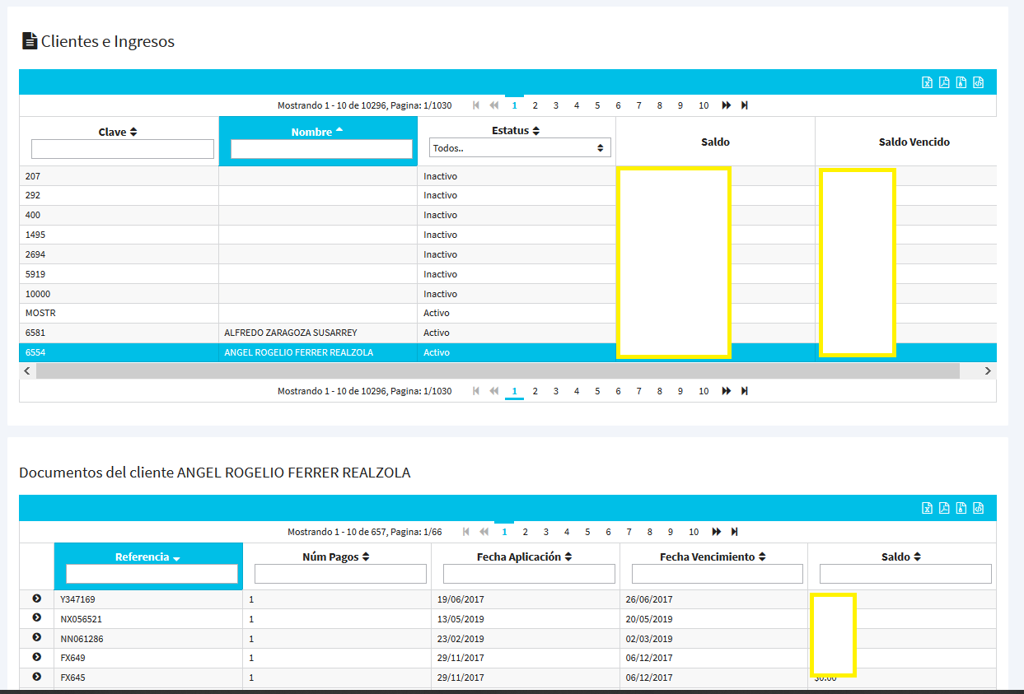Viewport: 1024px width, 694px height.
Task: Export documents table to PDF
Action: (x=944, y=508)
